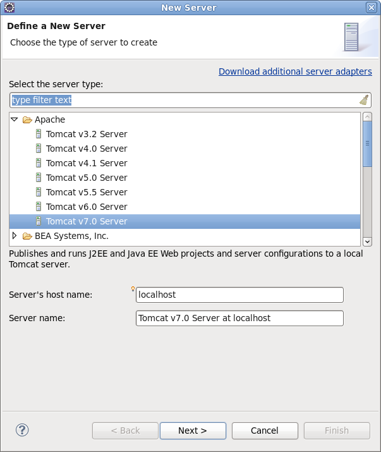Select Tomcat v5.5 Server

[87, 192]
